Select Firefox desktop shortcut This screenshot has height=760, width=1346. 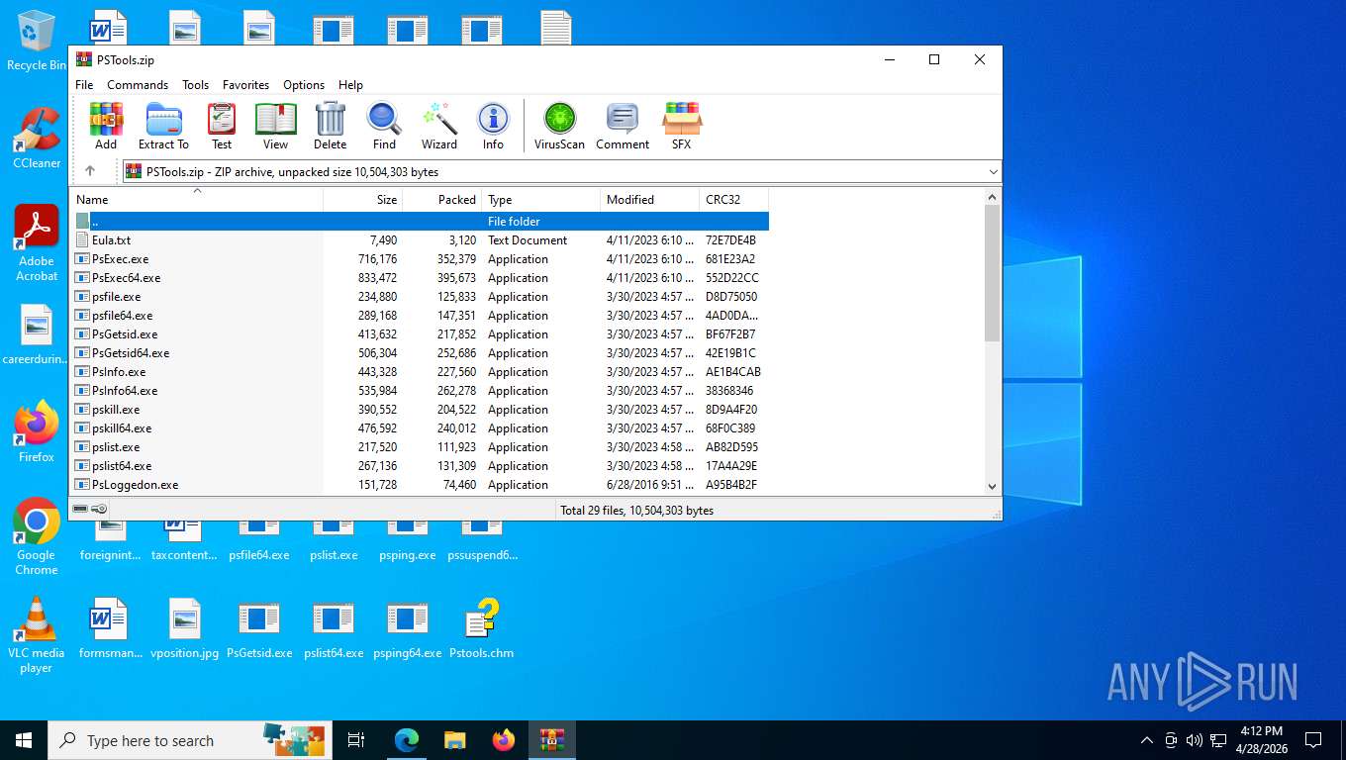click(x=37, y=431)
